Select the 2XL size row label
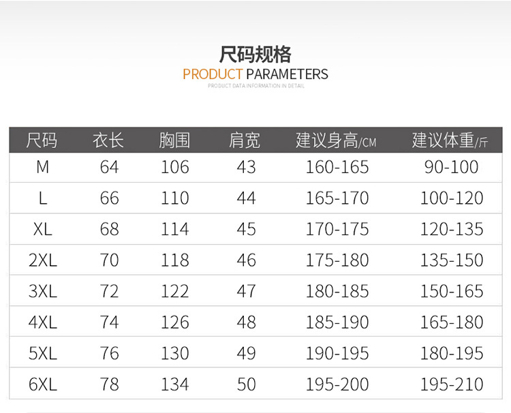Screen dimensions: 511x413 tap(42, 260)
